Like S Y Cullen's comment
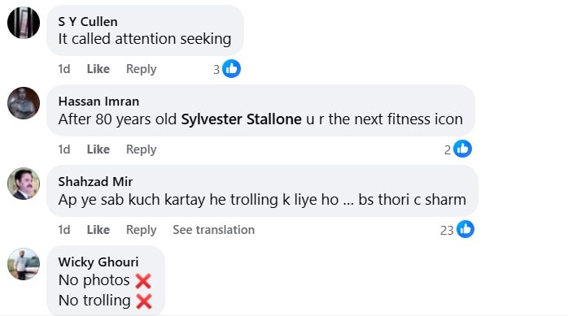The image size is (568, 316). [98, 69]
